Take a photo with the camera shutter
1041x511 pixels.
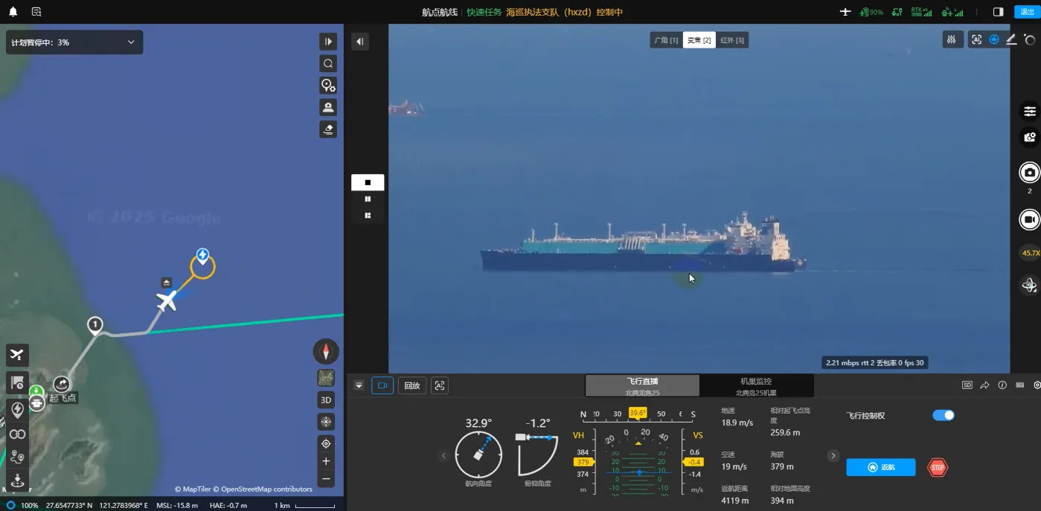click(x=1030, y=173)
